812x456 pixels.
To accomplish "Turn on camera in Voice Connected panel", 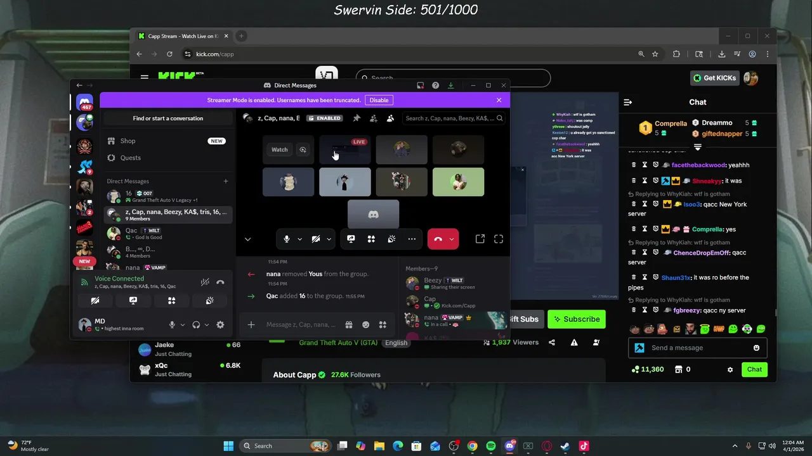I will [x=95, y=301].
